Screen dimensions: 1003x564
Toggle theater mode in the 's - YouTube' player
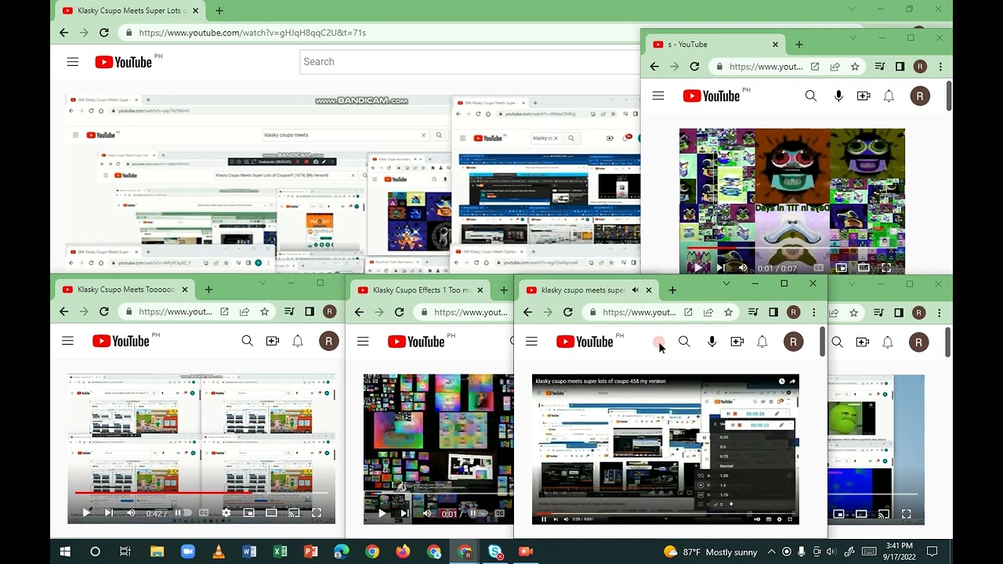click(864, 268)
